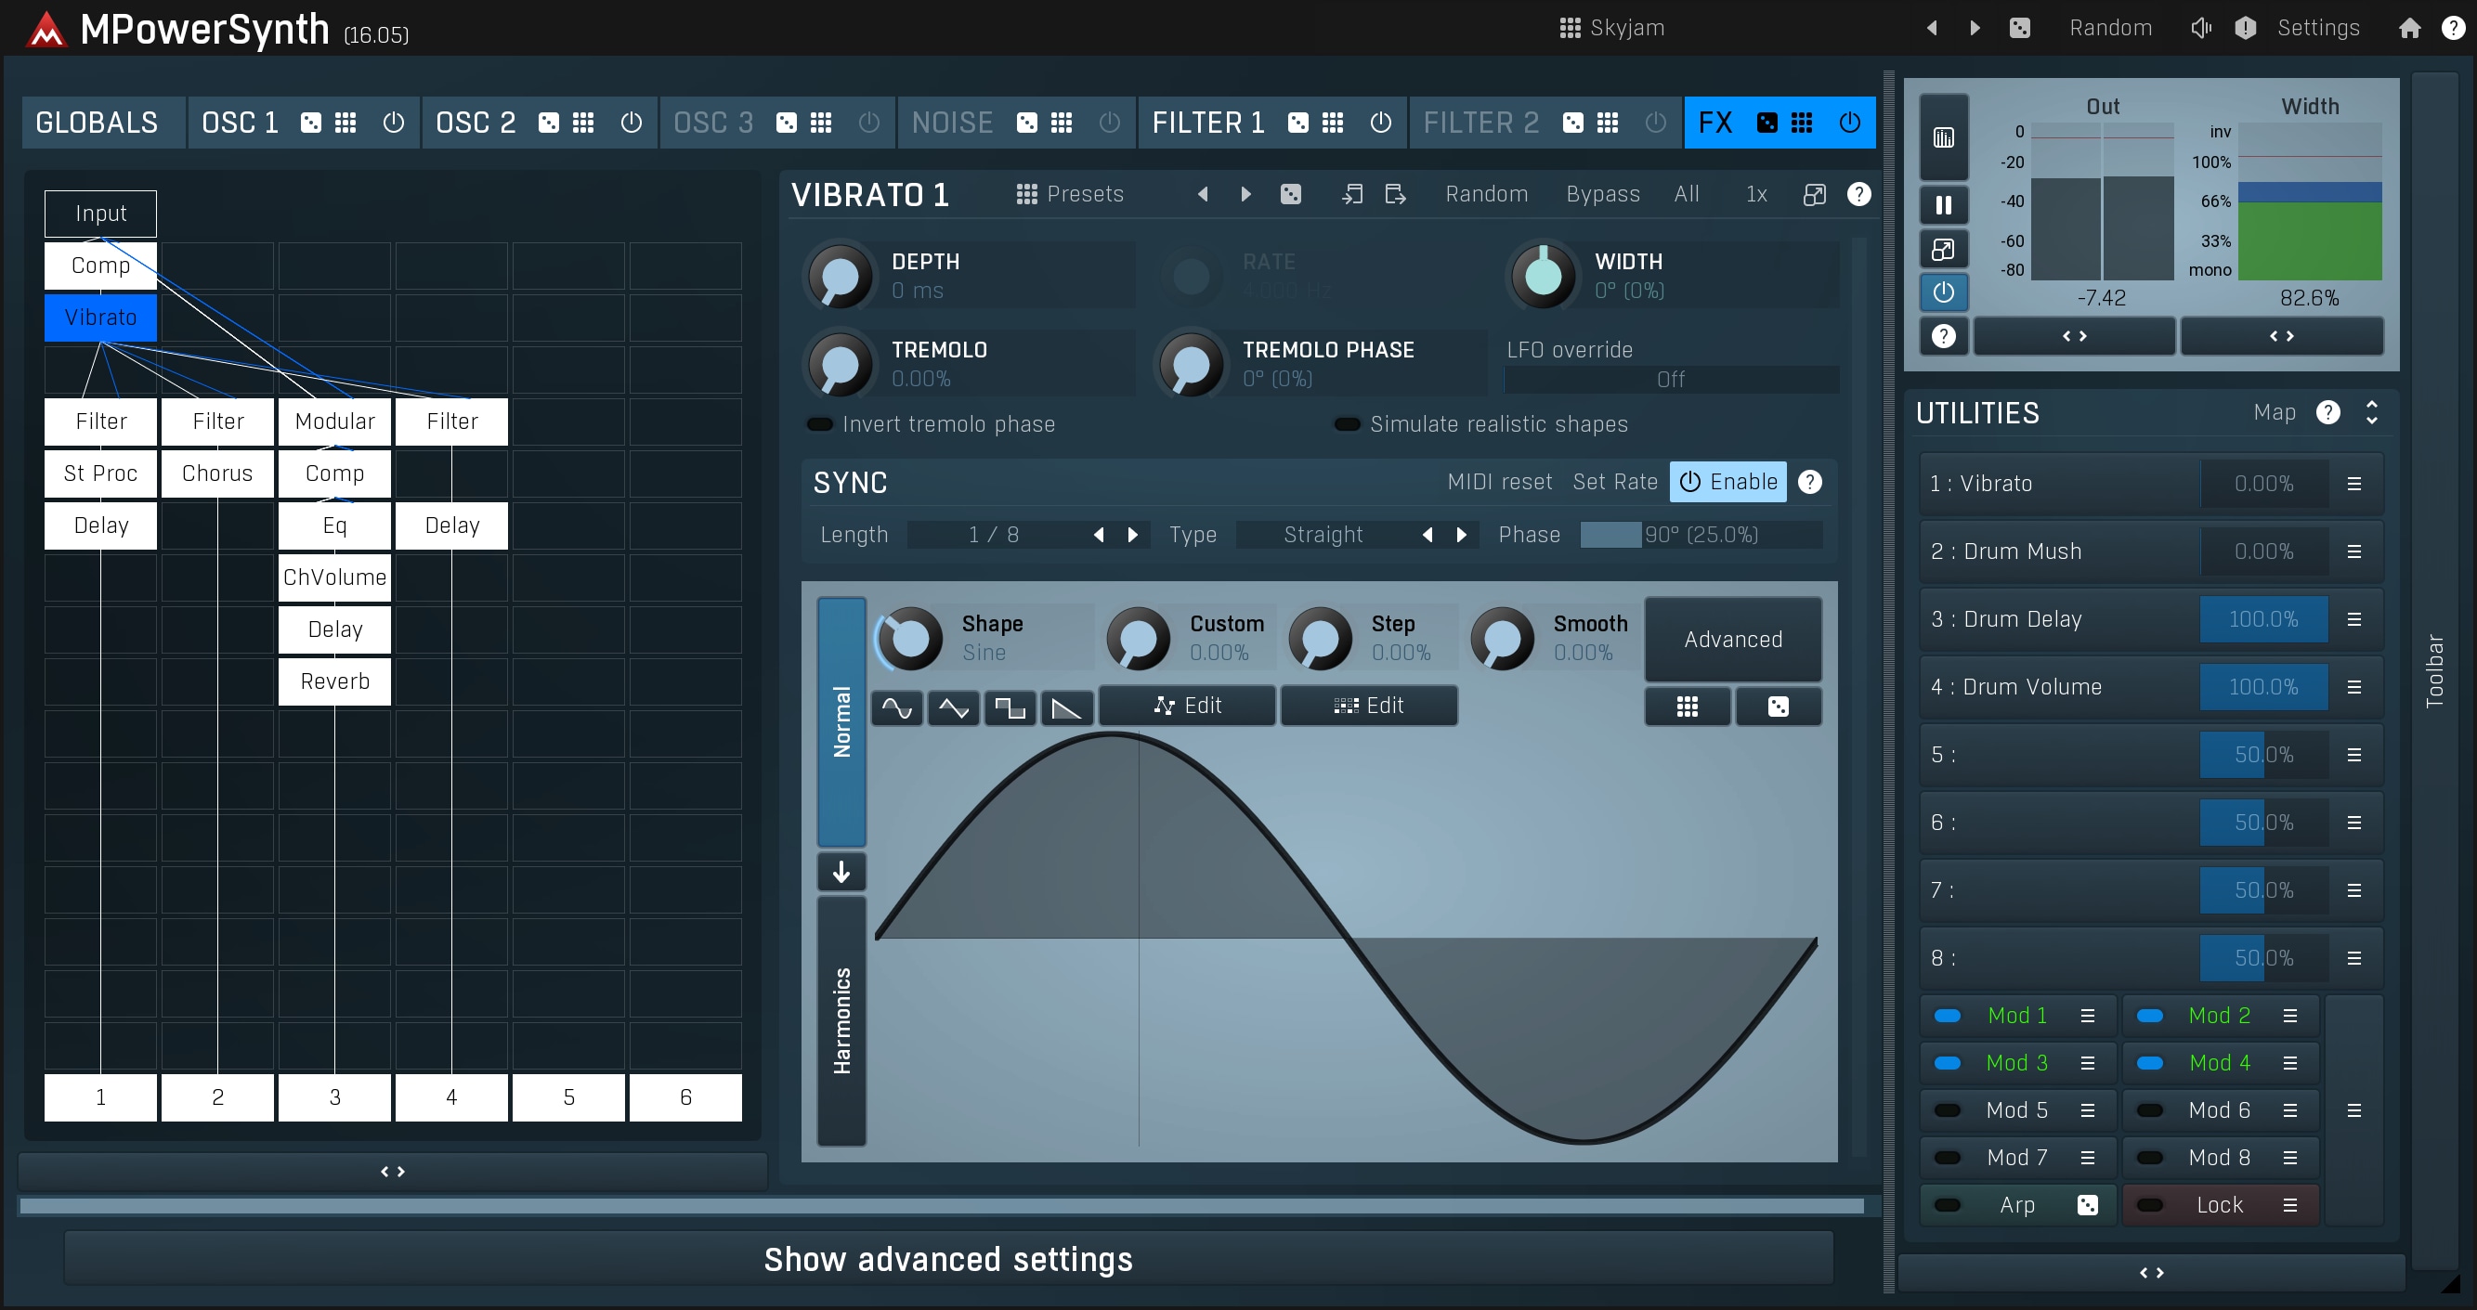Toggle meter power button
This screenshot has width=2477, height=1310.
tap(1943, 292)
